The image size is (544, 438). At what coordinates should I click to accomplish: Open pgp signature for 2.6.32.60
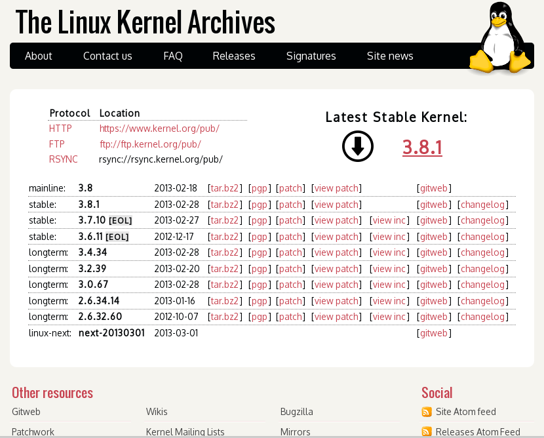coord(259,317)
